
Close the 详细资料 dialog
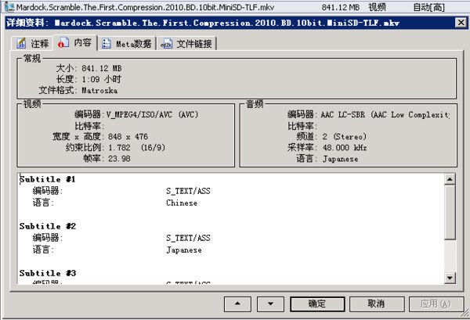pyautogui.click(x=461, y=23)
